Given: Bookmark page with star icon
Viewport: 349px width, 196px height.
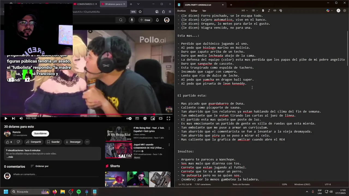Looking at the screenshot, I should 140,12.
